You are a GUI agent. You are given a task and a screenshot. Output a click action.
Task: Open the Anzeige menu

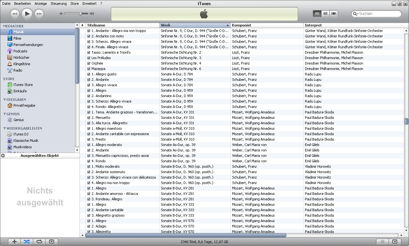pyautogui.click(x=40, y=4)
